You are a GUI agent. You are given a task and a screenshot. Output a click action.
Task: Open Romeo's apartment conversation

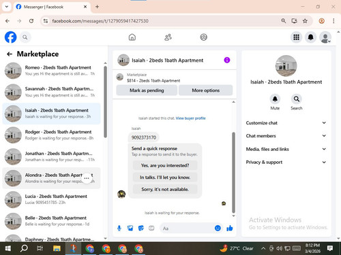51,71
